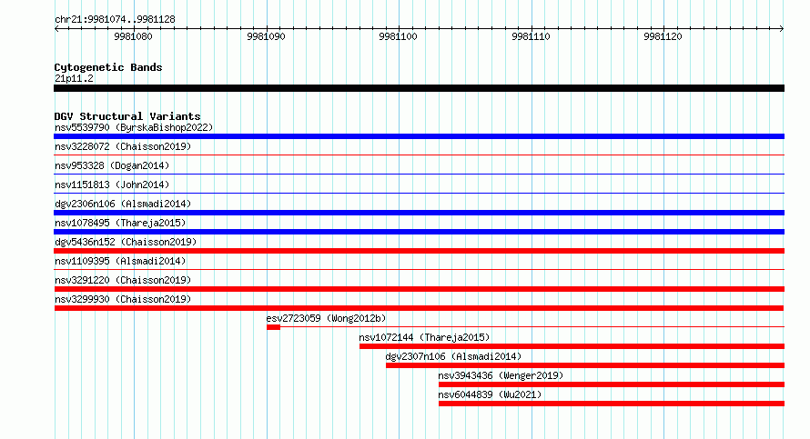Click the 9981110 ruler tick label
This screenshot has width=810, height=439.
pyautogui.click(x=531, y=36)
